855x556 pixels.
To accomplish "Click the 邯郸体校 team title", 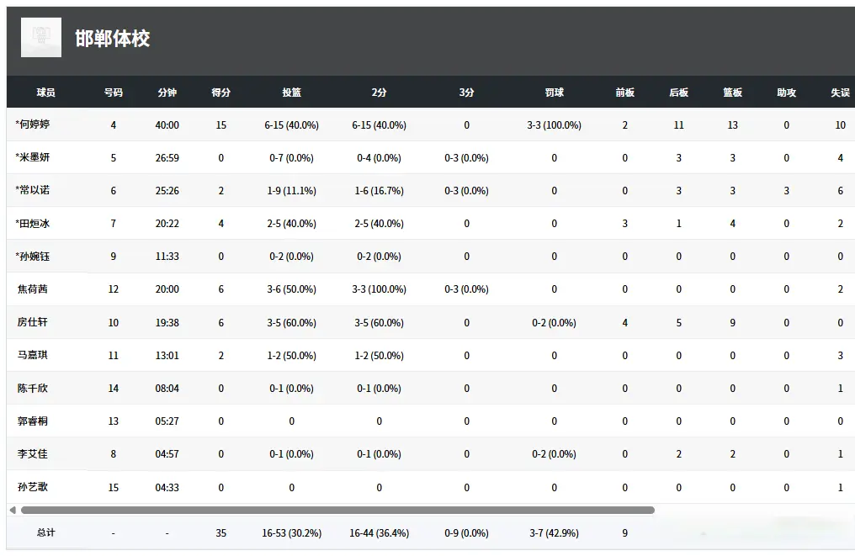I will 113,39.
